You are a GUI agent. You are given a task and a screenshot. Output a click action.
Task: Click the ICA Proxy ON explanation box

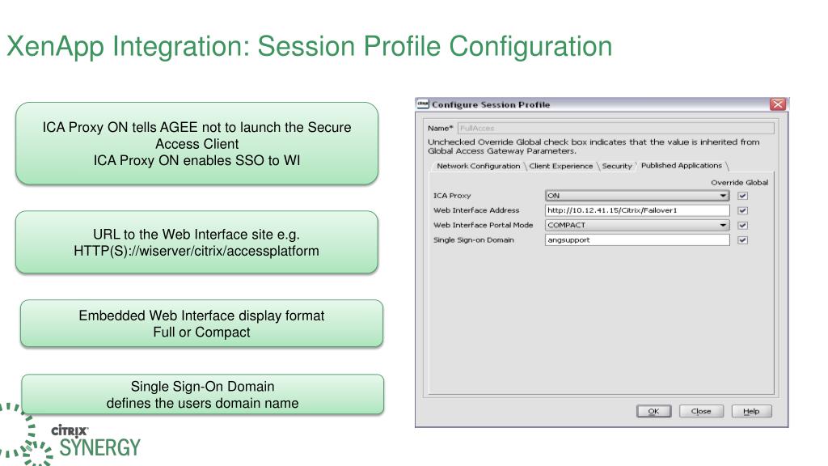[197, 144]
